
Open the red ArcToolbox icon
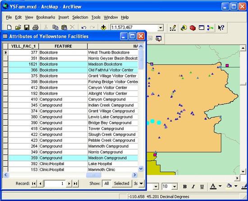(193, 28)
